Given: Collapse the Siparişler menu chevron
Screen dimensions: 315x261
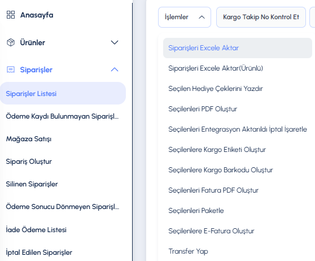Looking at the screenshot, I should tap(115, 69).
